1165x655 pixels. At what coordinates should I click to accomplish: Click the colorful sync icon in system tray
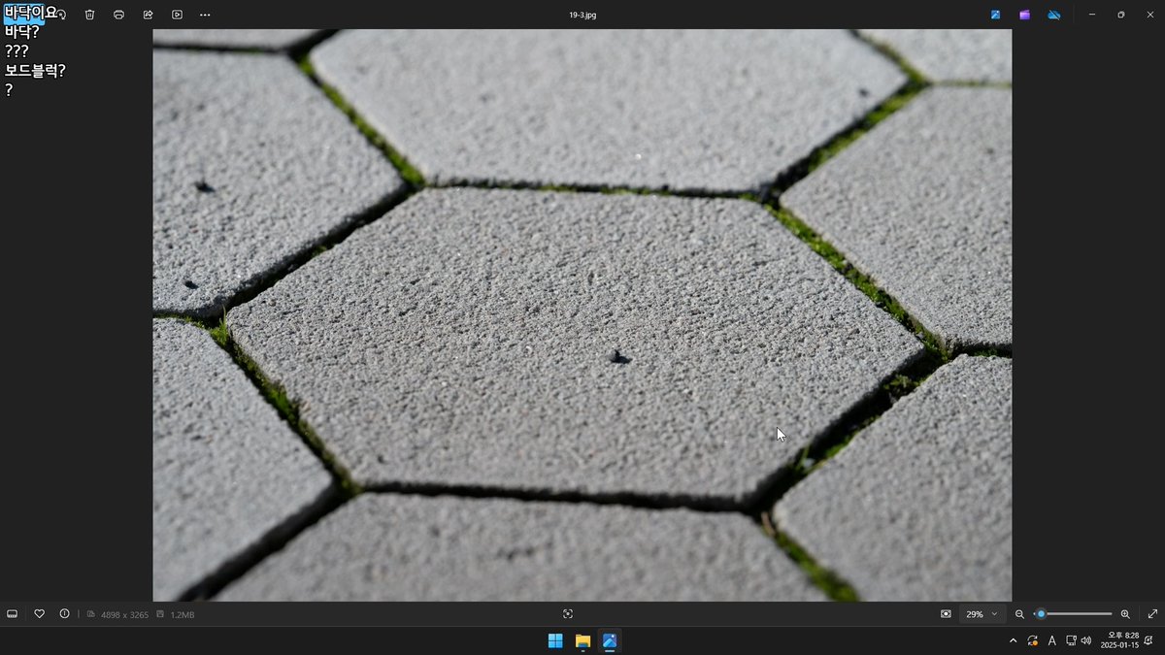click(x=1032, y=640)
